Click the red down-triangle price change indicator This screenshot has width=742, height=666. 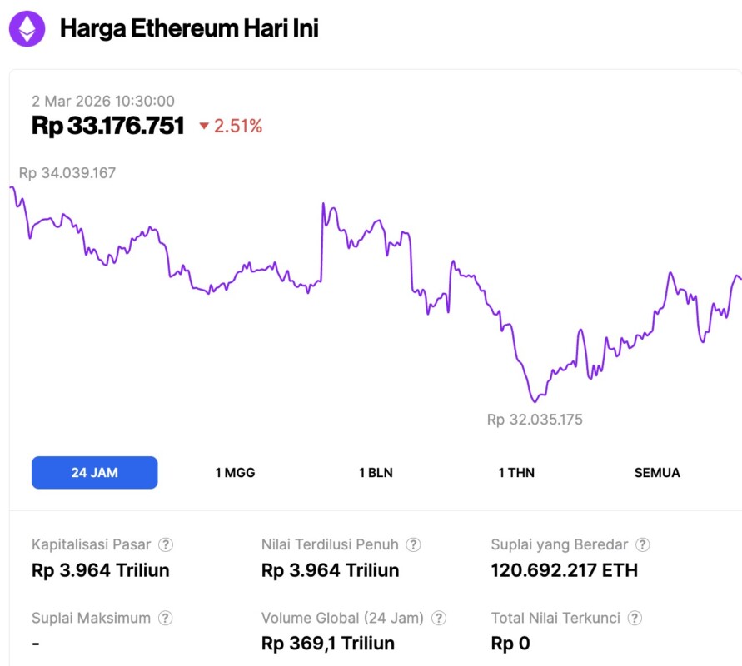coord(204,127)
